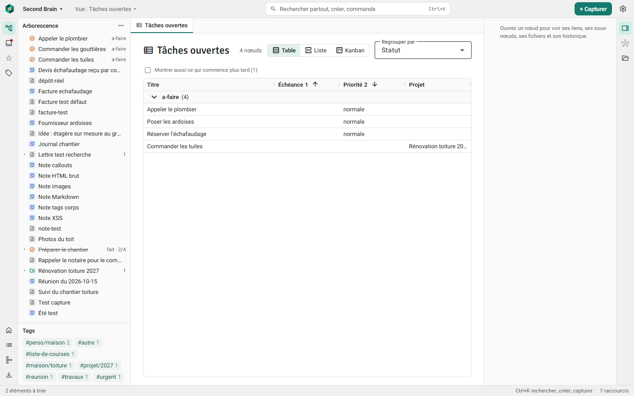Expand the Lettre test recherche tree node

click(25, 154)
